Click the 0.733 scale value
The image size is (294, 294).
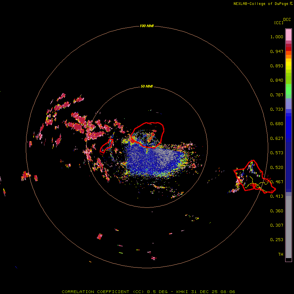tap(277, 109)
